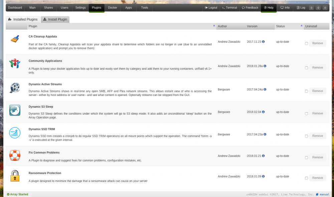
Task: Tick the checkbox for Community Applications
Action: coord(306,68)
